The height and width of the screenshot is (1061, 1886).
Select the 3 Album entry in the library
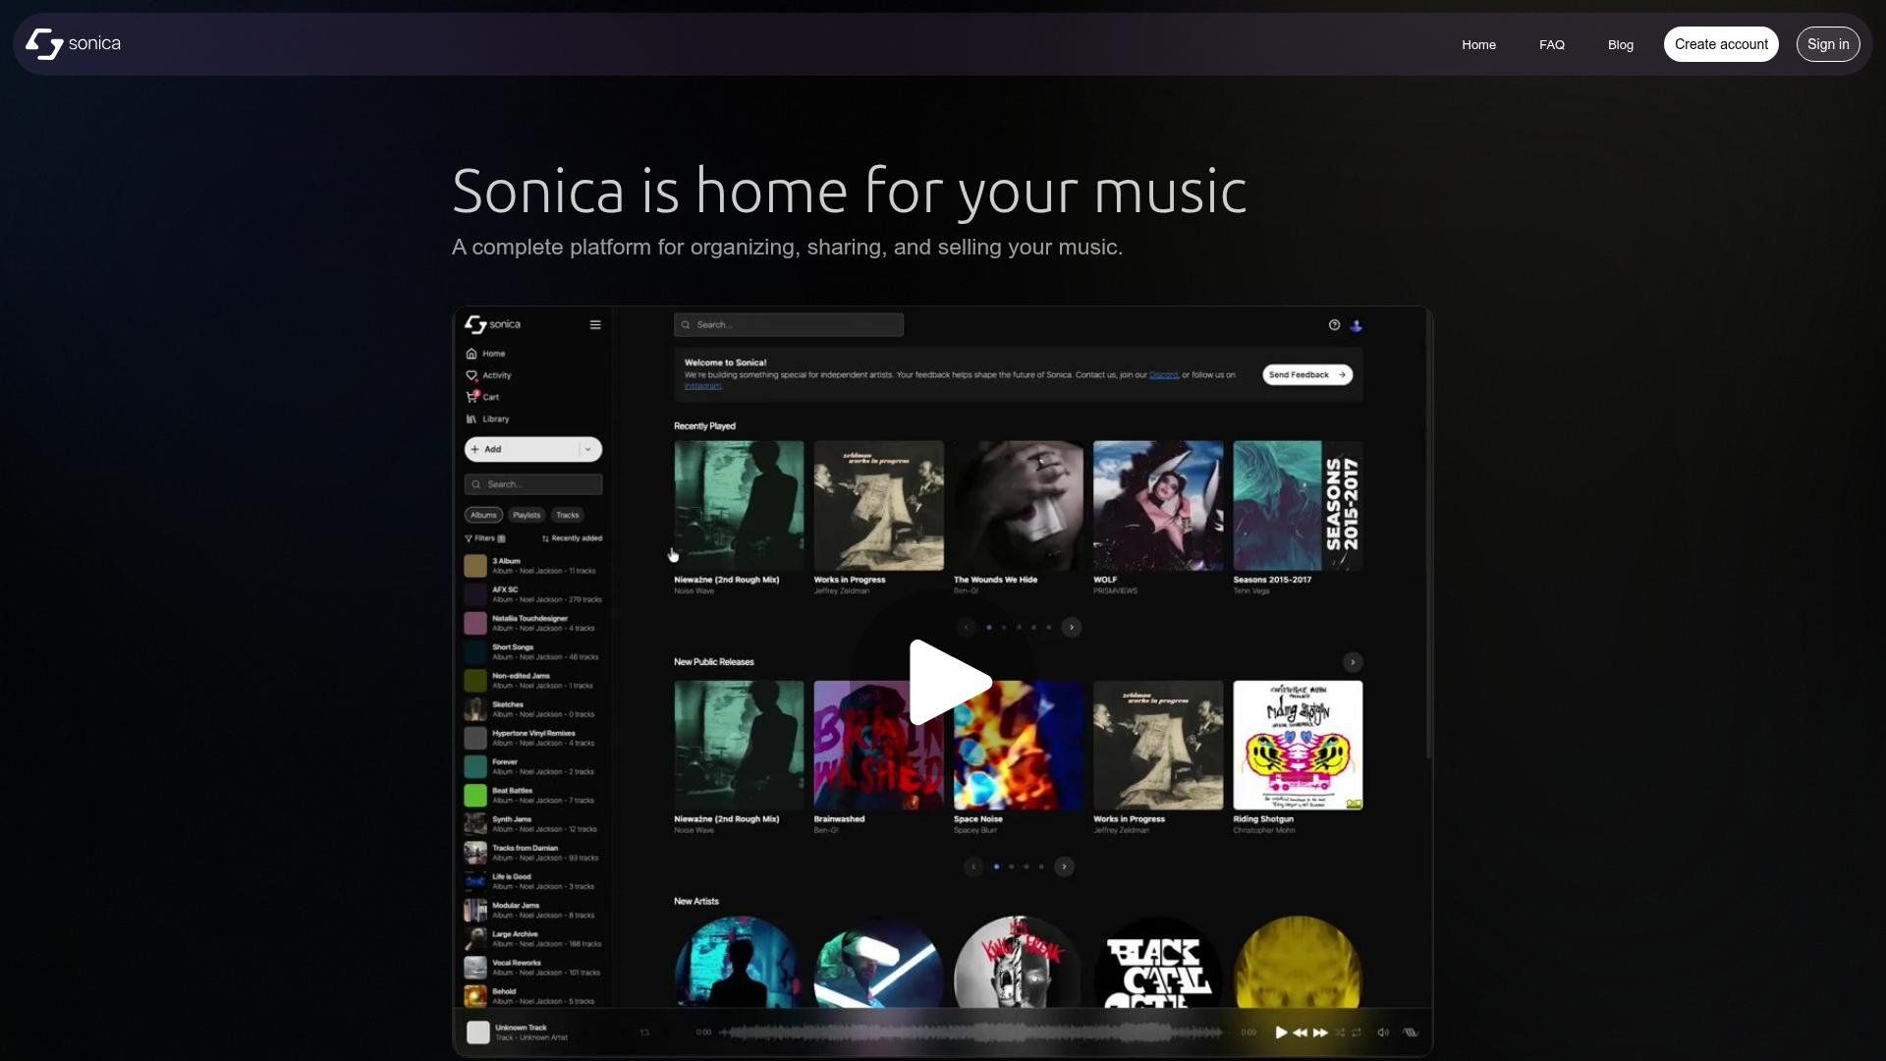coord(533,566)
